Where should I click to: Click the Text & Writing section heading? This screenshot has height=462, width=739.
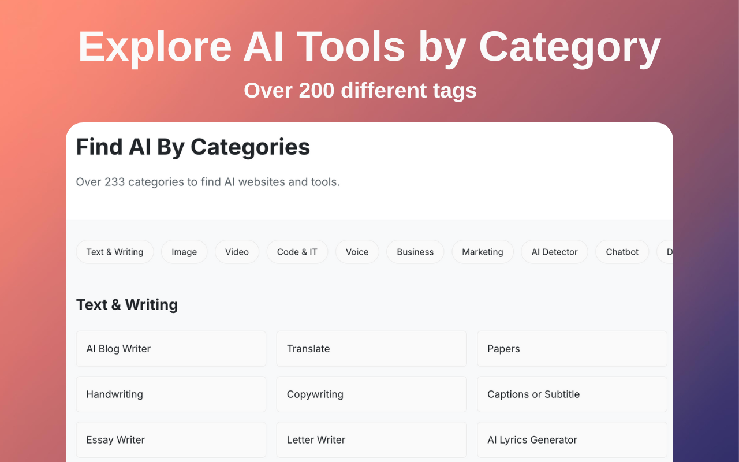pyautogui.click(x=127, y=304)
